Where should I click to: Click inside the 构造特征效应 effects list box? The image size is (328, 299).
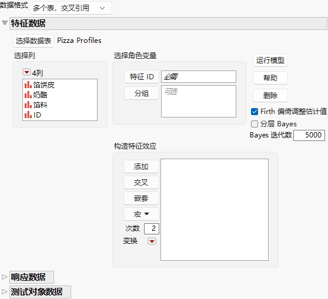(215, 210)
